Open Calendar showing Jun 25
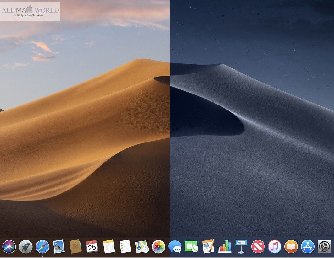 (x=92, y=246)
